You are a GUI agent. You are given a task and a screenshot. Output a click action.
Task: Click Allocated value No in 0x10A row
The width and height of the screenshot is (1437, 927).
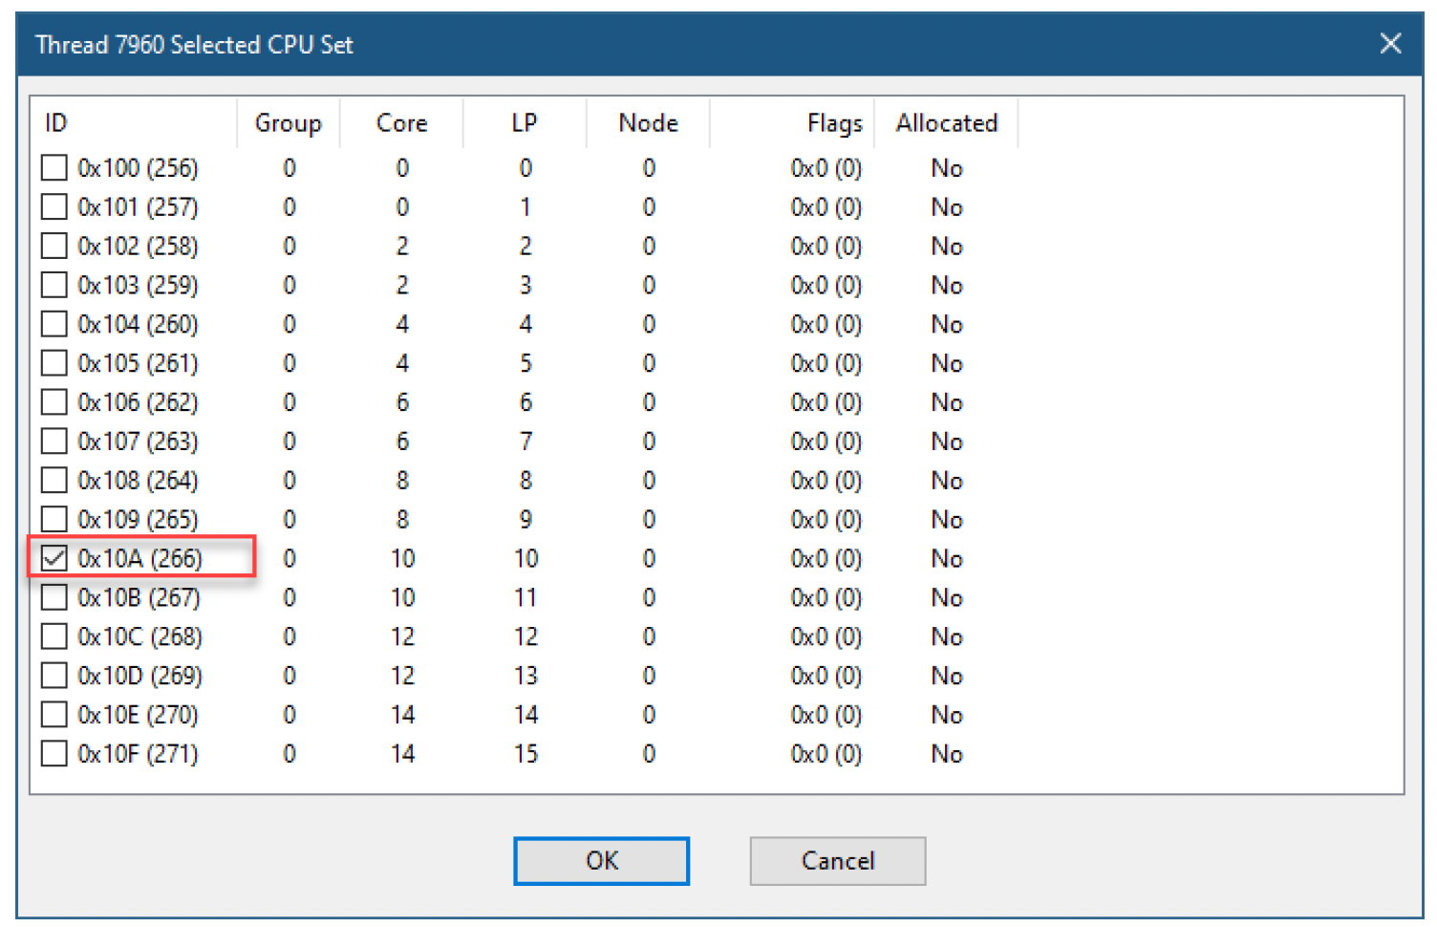[947, 558]
